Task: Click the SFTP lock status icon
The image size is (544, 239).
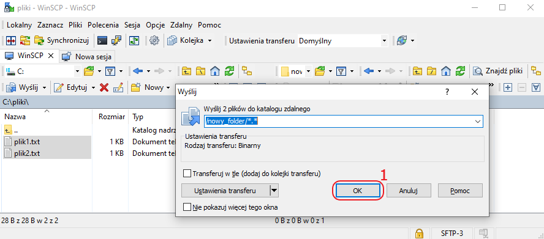Action: point(419,233)
